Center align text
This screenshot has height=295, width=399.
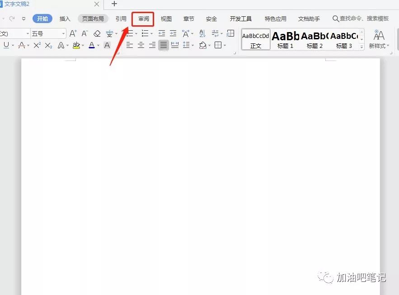tap(141, 45)
